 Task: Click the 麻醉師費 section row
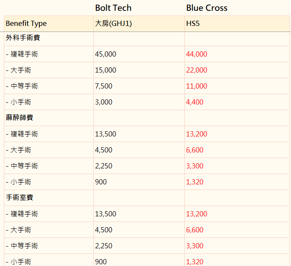click(x=147, y=118)
